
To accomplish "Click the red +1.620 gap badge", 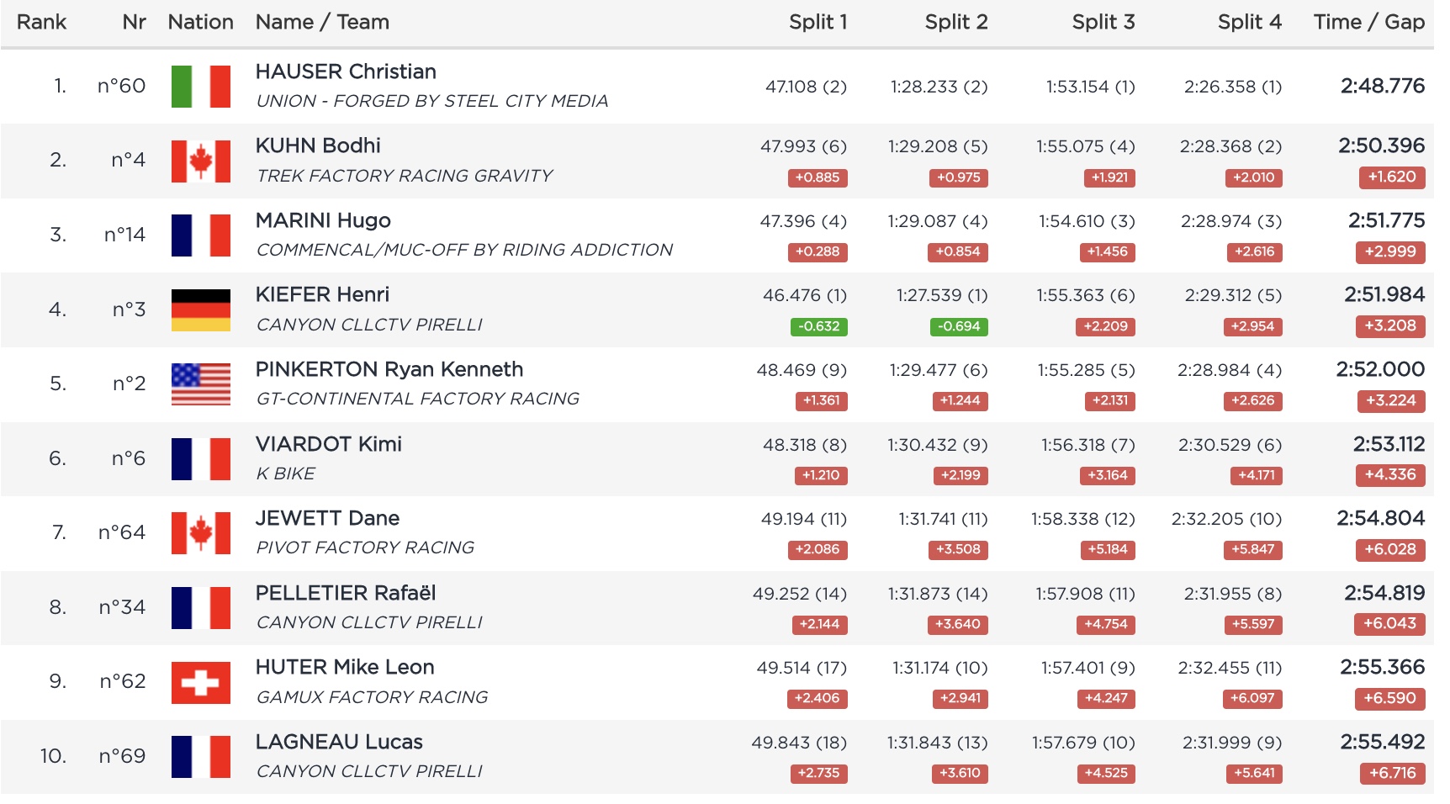I will [1391, 177].
